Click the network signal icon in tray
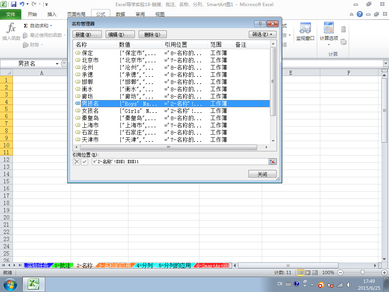The width and height of the screenshot is (389, 292). 340,285
